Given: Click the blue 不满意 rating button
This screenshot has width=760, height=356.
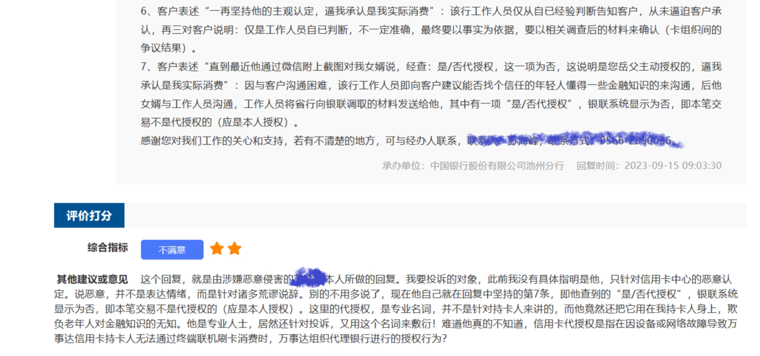Looking at the screenshot, I should [x=172, y=250].
